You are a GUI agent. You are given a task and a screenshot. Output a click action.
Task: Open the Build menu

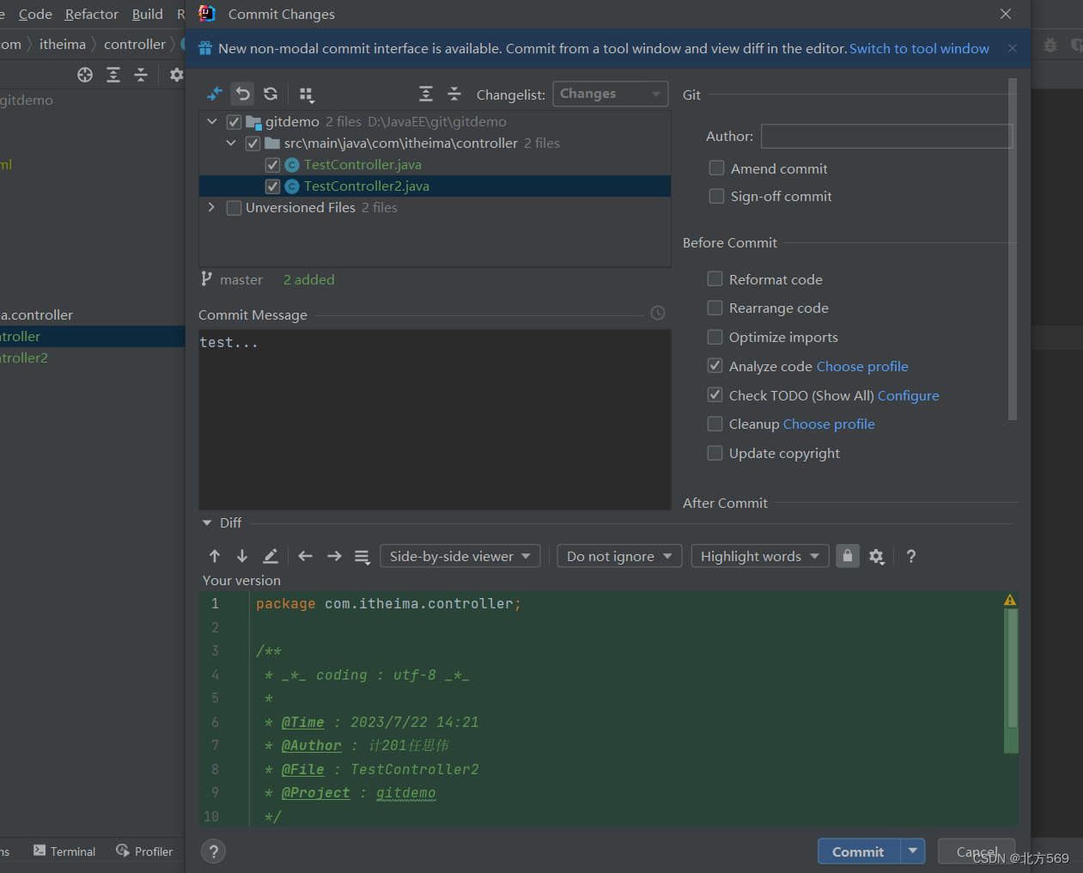(x=147, y=14)
